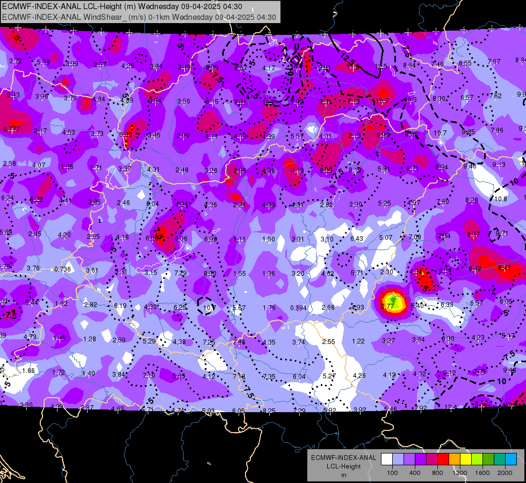
Task: Click the grid value 6.43
Action: pyautogui.click(x=357, y=238)
